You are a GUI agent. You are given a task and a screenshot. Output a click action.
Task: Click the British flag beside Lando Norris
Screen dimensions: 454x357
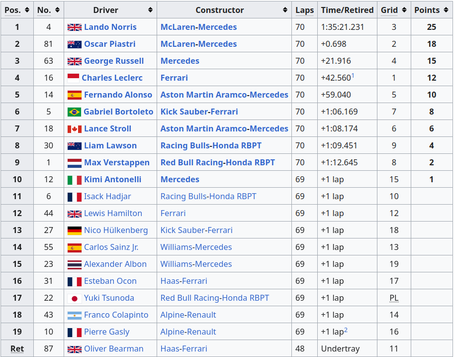coord(75,27)
